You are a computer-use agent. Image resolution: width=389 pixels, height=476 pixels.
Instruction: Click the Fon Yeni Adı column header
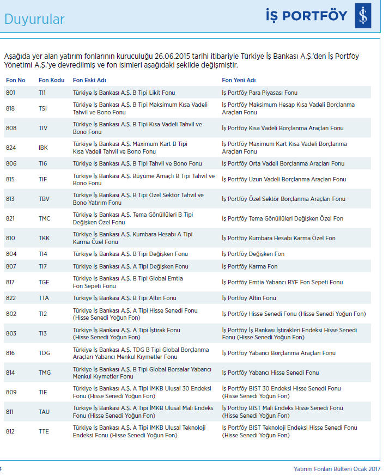pyautogui.click(x=239, y=80)
